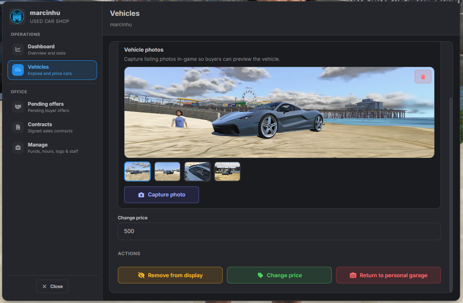
Task: Click the 'OPERATIONS' sidebar heading
Action: pyautogui.click(x=25, y=34)
